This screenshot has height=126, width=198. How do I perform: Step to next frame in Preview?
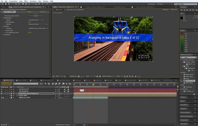pyautogui.click(x=190, y=10)
